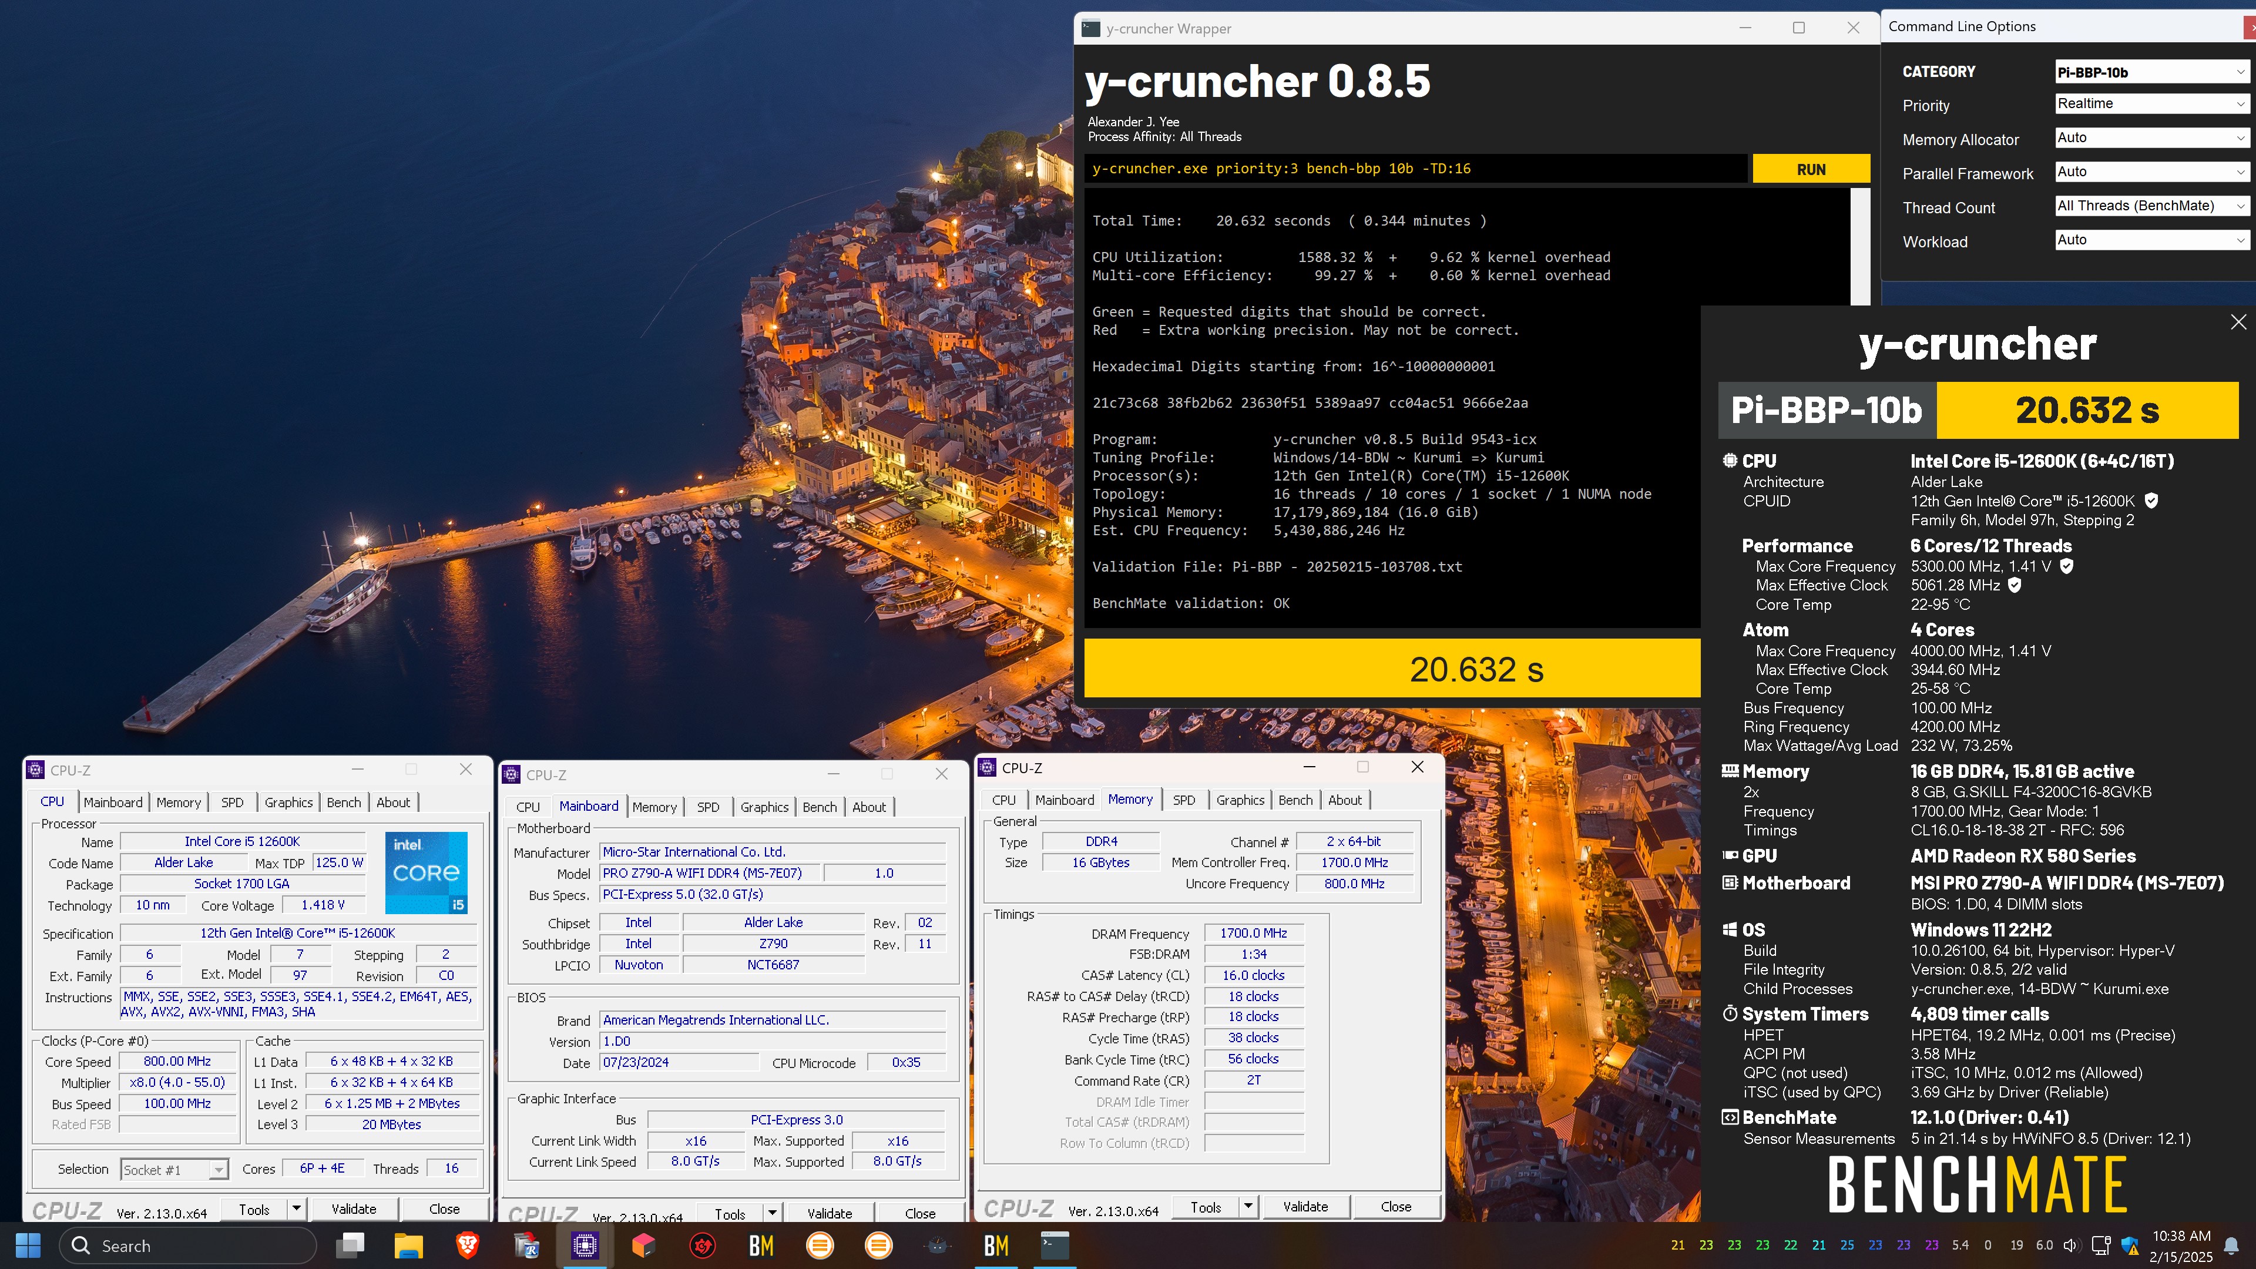Image resolution: width=2256 pixels, height=1269 pixels.
Task: Open the second orange striped circle taskbar icon
Action: (x=878, y=1245)
